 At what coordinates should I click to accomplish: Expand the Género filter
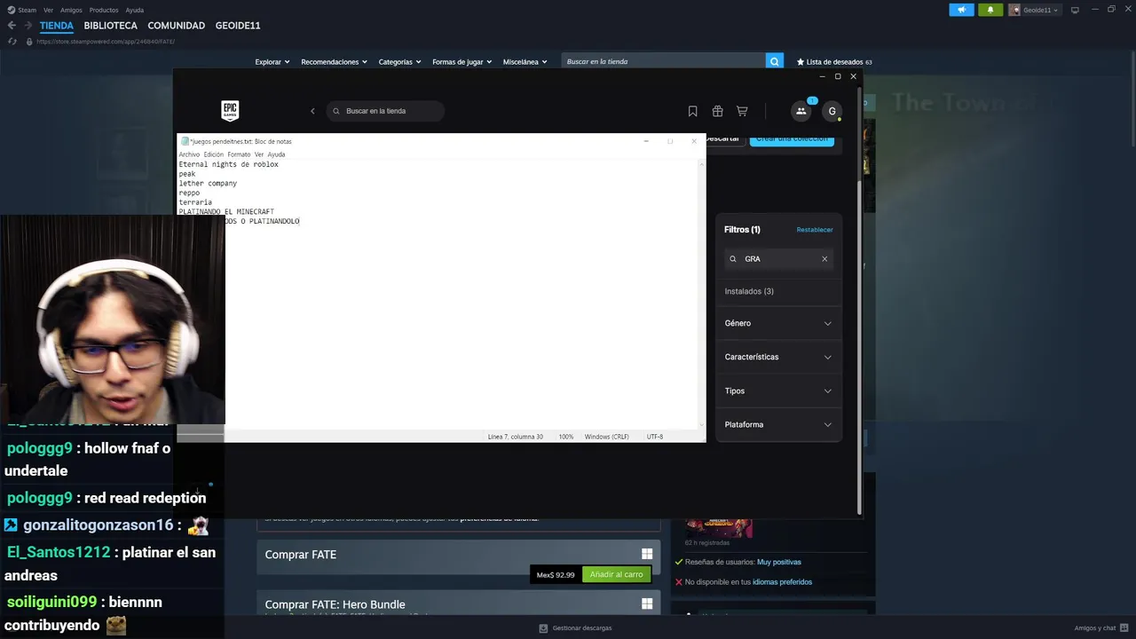coord(777,323)
